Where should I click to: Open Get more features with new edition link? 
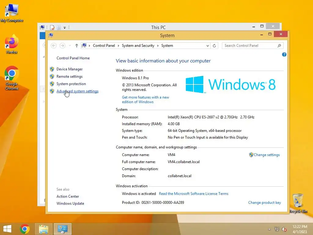pyautogui.click(x=145, y=99)
